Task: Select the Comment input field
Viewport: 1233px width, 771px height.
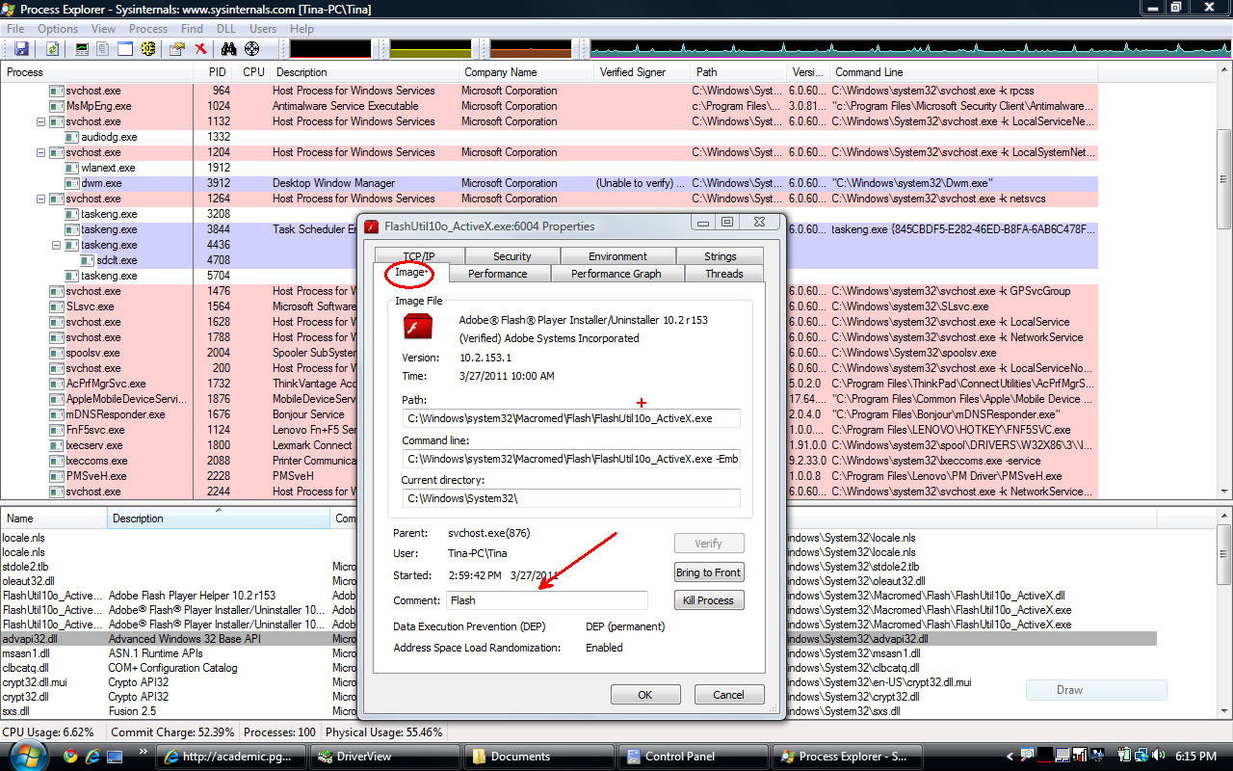Action: click(546, 599)
